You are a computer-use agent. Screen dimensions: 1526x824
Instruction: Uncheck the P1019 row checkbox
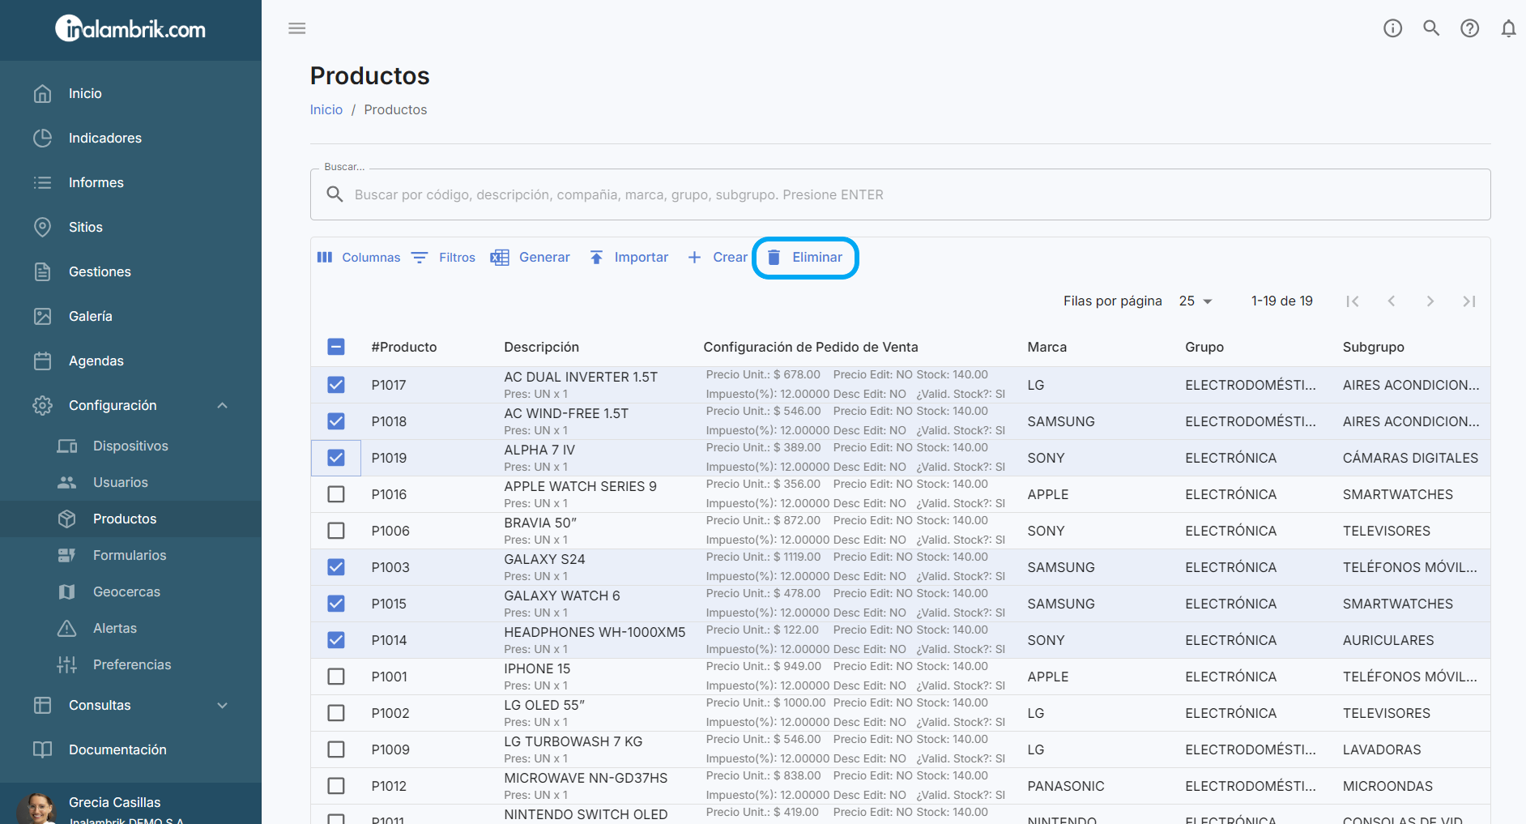point(336,458)
